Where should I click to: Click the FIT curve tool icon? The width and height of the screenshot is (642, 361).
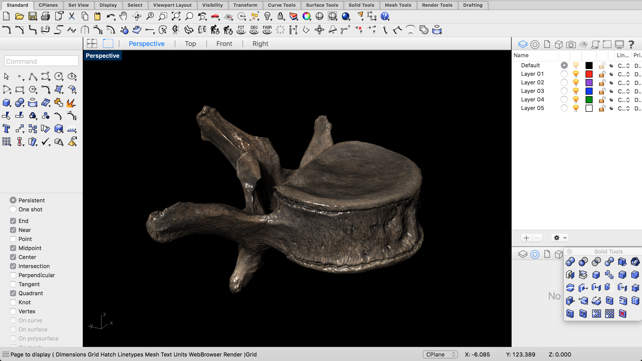241,30
